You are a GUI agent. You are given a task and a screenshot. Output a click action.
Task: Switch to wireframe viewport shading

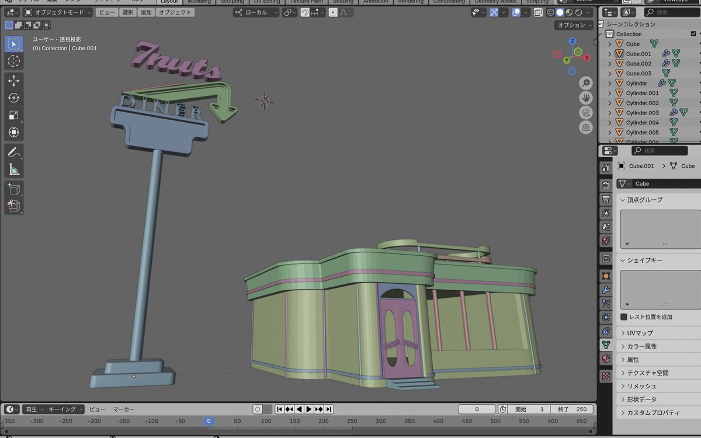[550, 12]
